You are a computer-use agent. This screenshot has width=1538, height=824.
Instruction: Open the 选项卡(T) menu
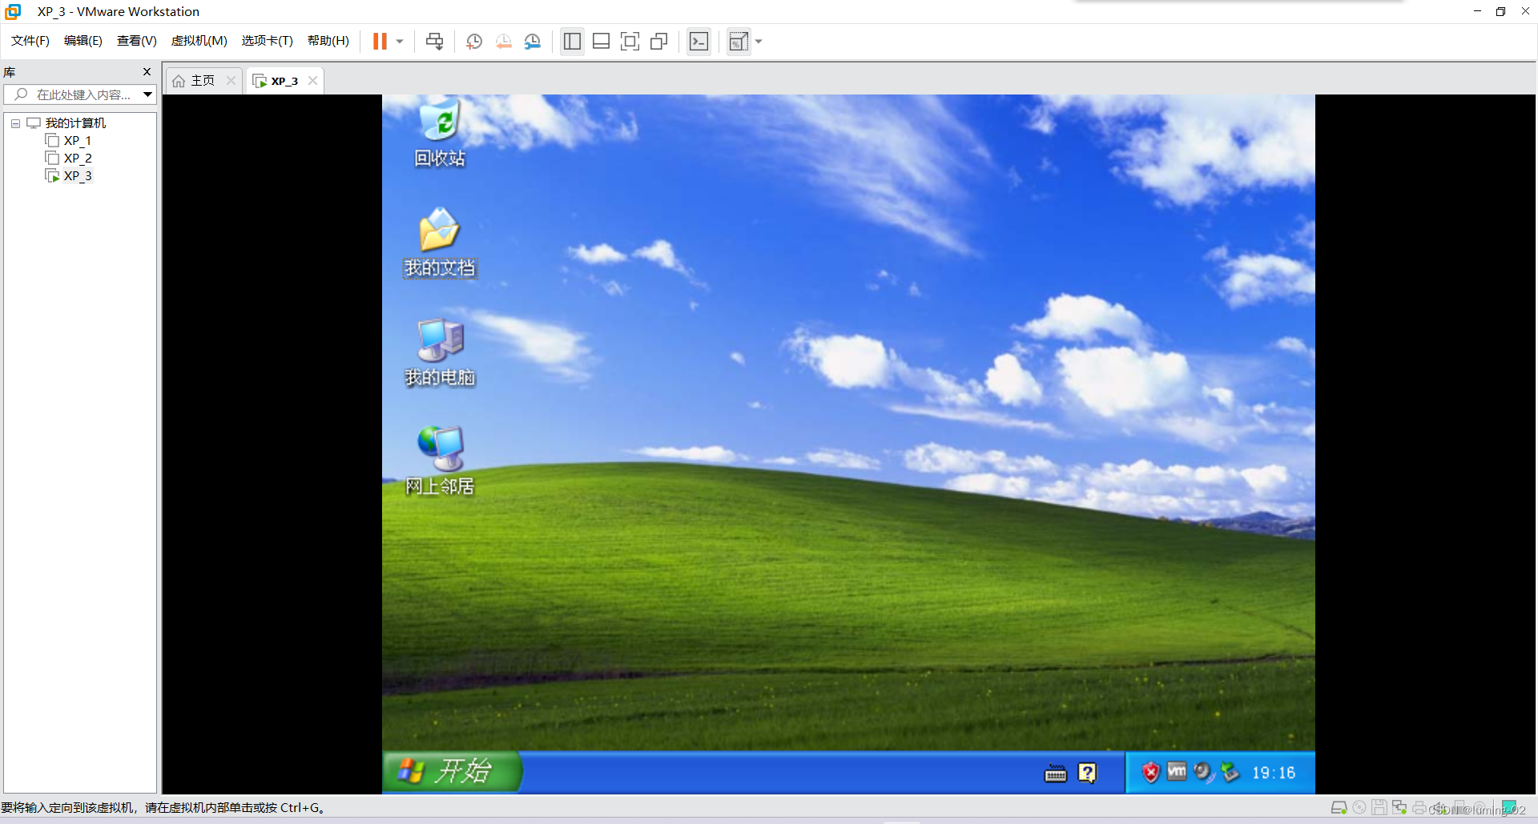click(268, 41)
